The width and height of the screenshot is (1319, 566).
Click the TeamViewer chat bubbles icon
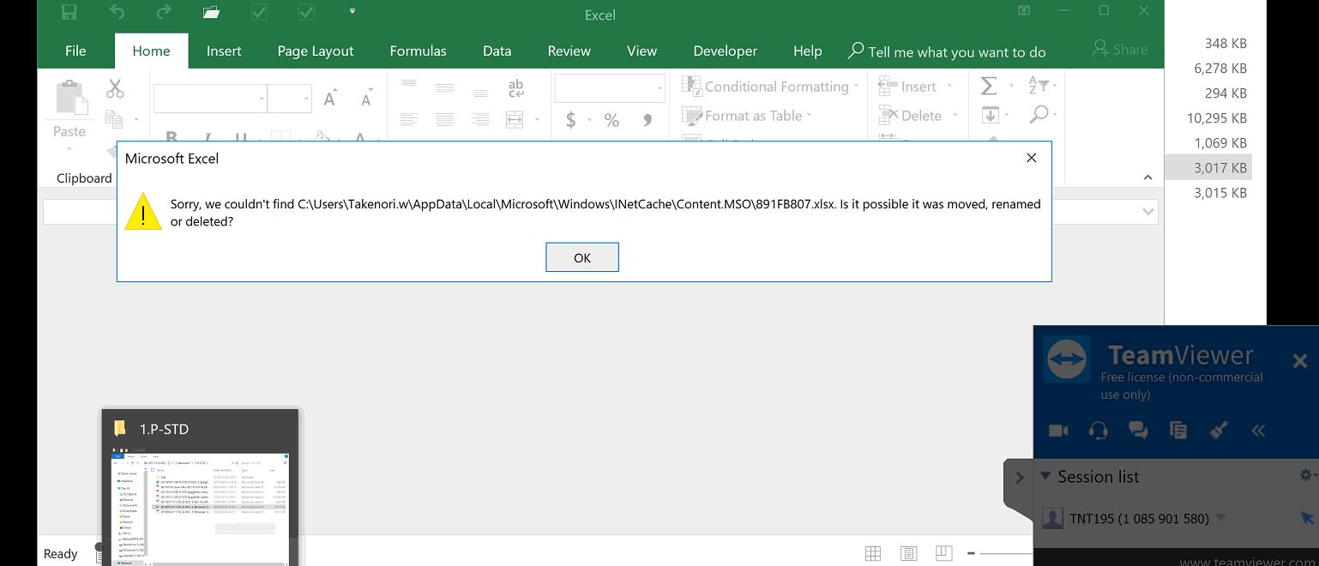click(x=1138, y=431)
